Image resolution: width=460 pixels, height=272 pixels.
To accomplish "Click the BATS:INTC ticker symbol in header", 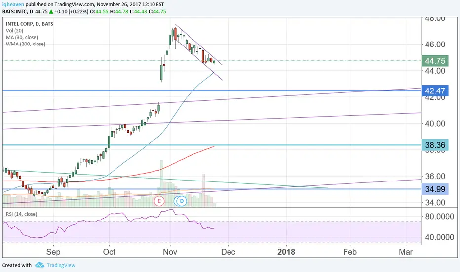I will coord(15,12).
